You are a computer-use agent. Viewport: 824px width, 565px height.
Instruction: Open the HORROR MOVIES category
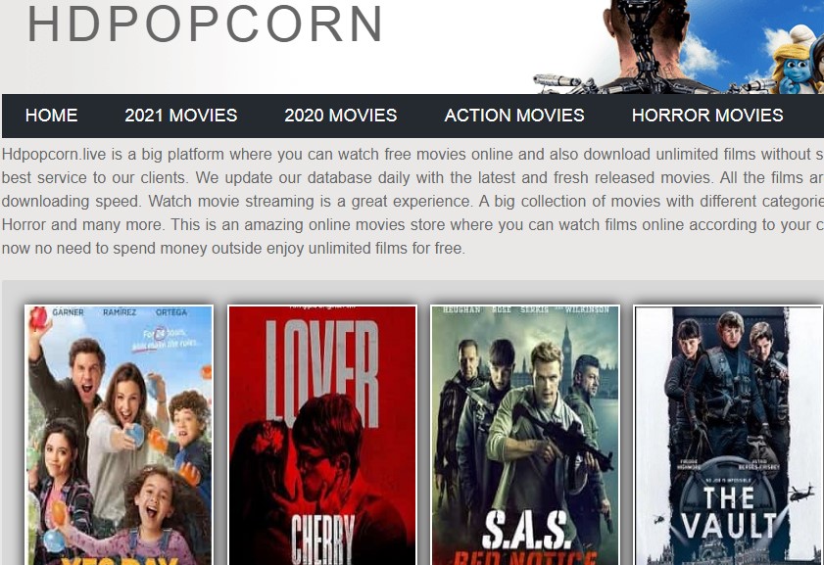[x=707, y=115]
